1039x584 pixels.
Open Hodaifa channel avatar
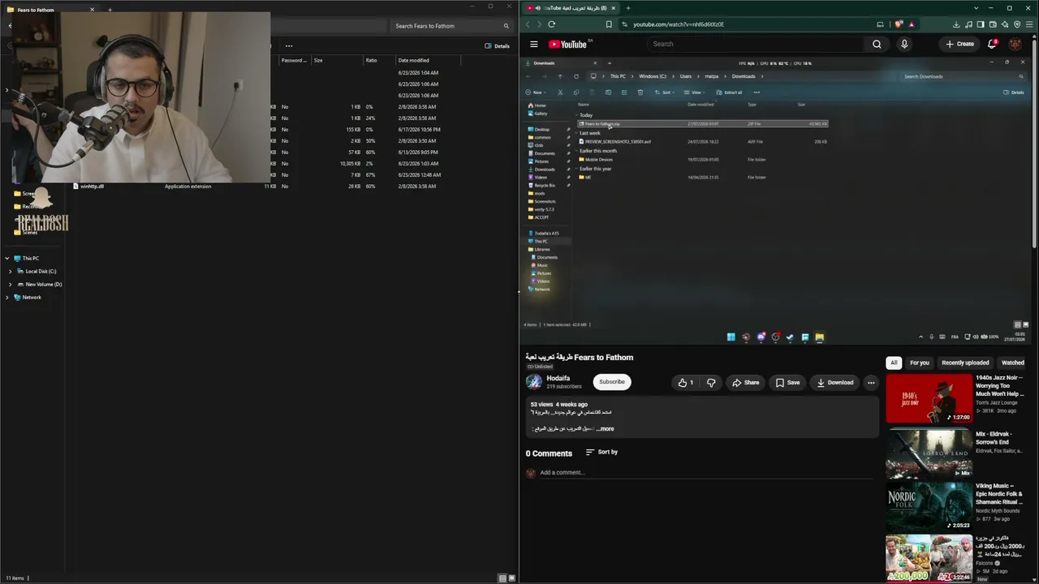pos(533,382)
